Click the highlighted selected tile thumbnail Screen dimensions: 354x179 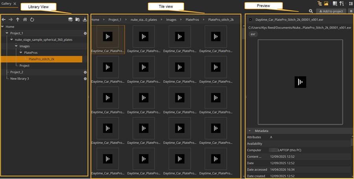[x=108, y=36]
